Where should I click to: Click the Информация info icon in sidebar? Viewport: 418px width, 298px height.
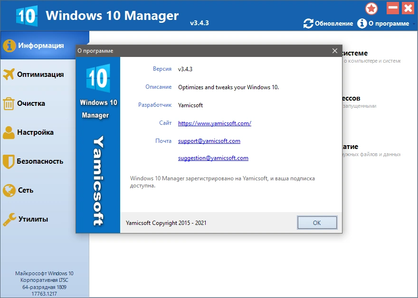[9, 46]
